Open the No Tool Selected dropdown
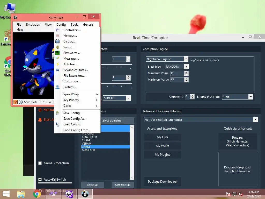 pyautogui.click(x=255, y=120)
